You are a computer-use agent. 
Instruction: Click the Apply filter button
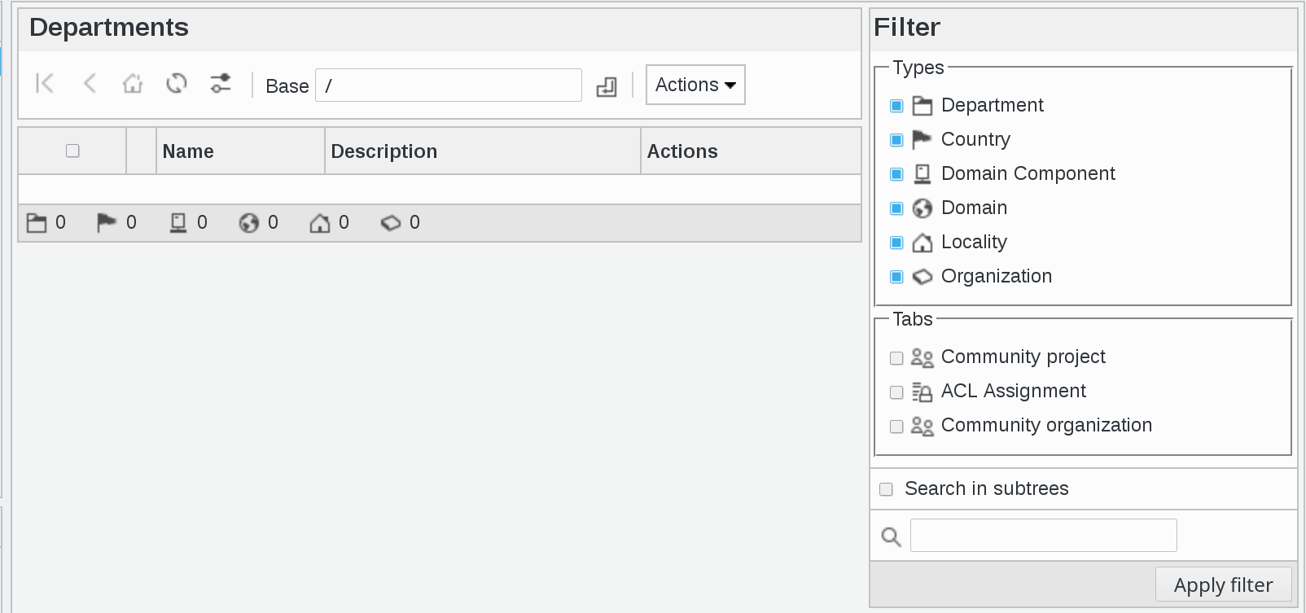(1223, 585)
